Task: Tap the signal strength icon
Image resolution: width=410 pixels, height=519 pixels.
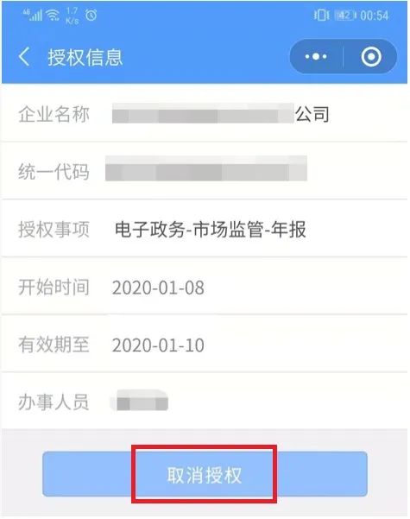Action: (33, 15)
